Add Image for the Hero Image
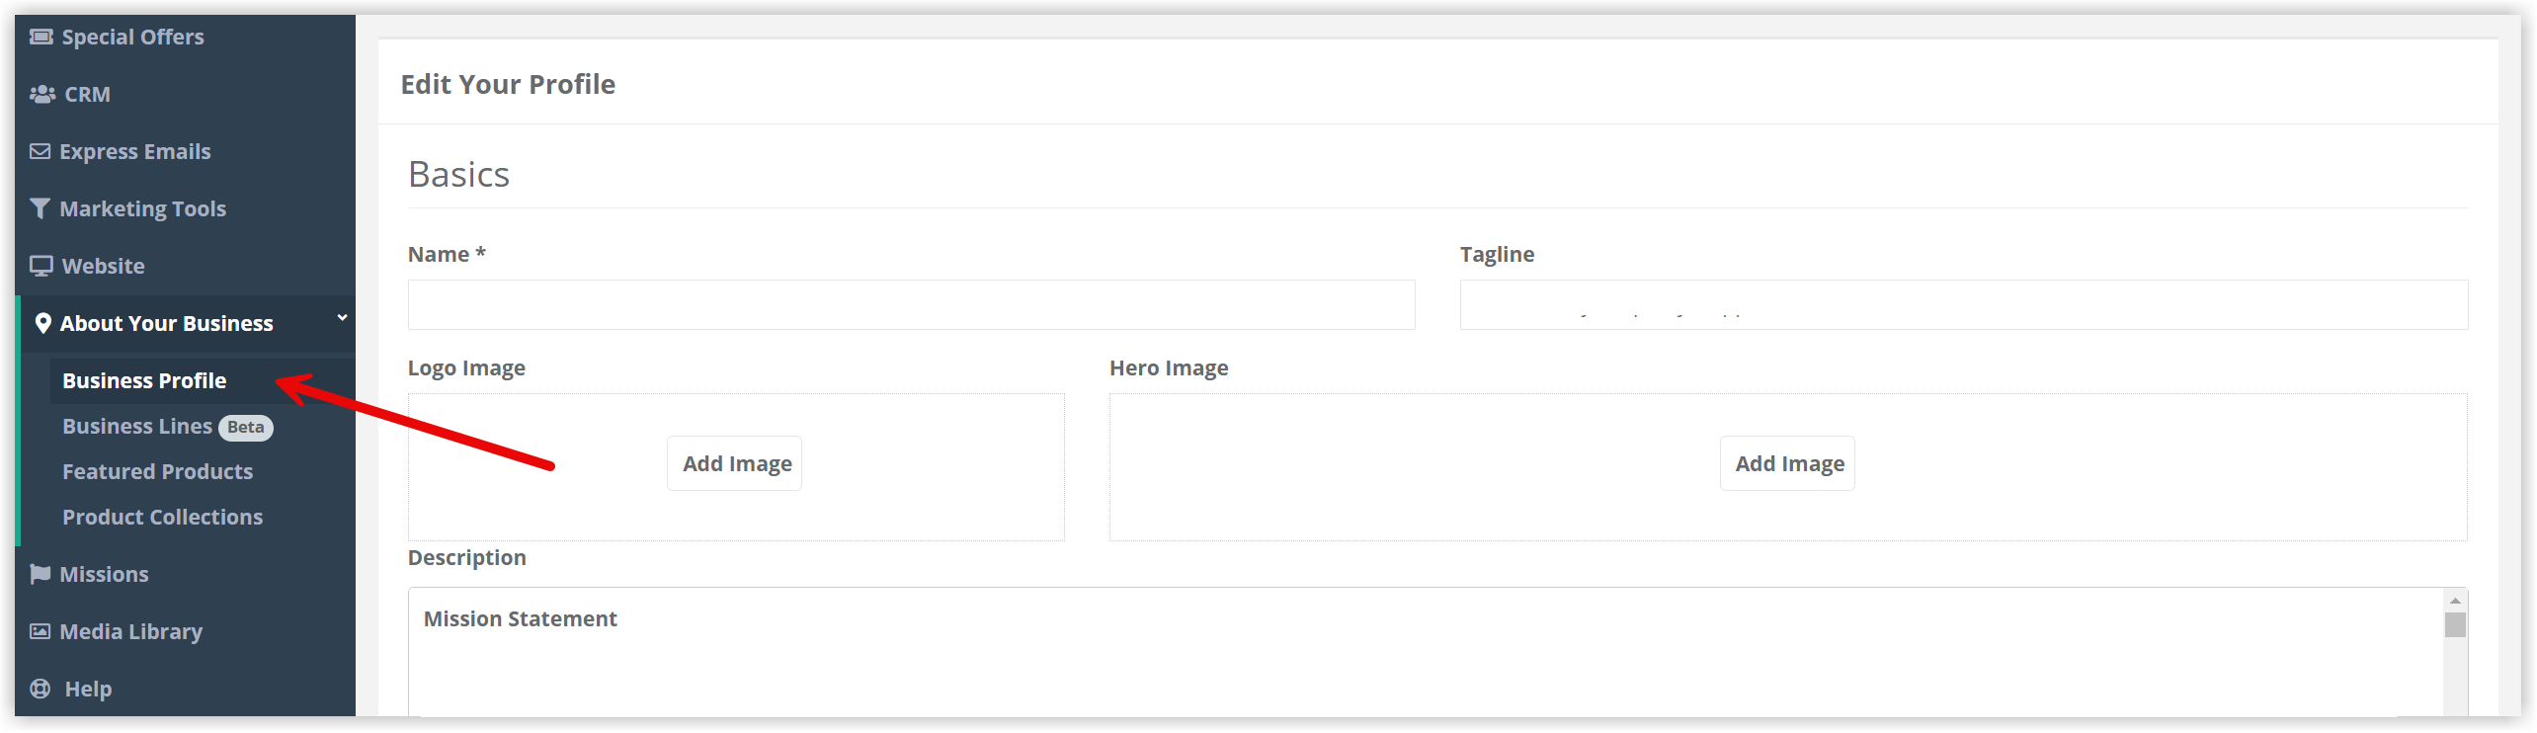The image size is (2537, 733). point(1787,463)
